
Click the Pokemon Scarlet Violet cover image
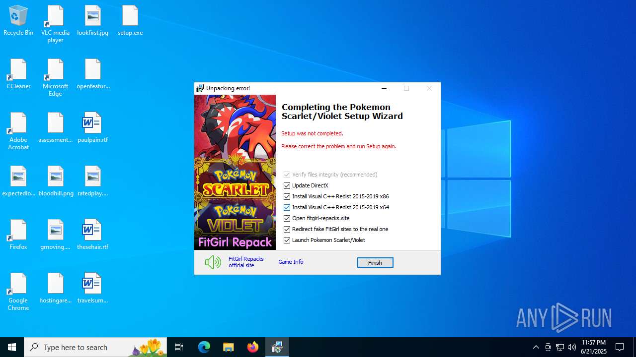(235, 172)
